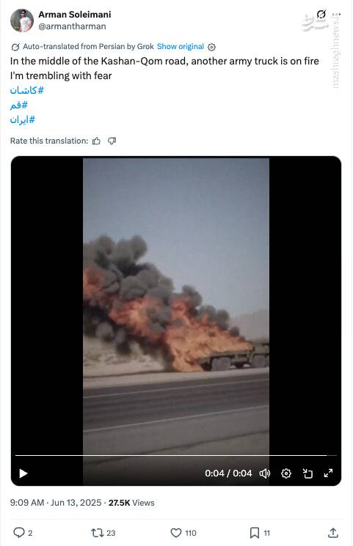
Task: Open the Grok icon at top right
Action: pos(321,14)
